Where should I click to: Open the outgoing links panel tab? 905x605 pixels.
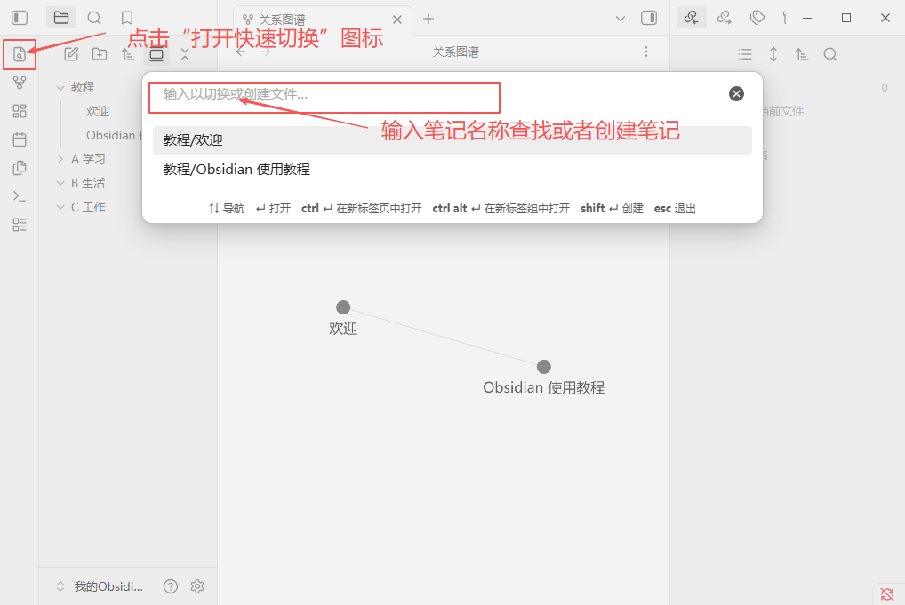(724, 18)
